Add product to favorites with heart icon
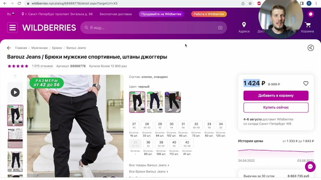Screen dimensions: 321x180 [306, 83]
